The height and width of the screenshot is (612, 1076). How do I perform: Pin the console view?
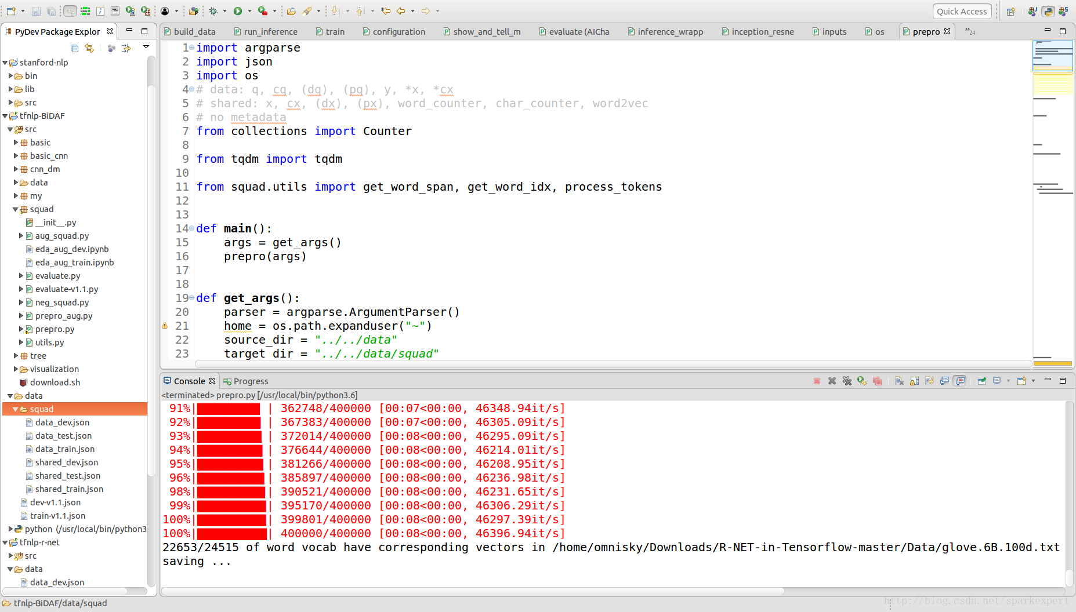click(x=981, y=381)
